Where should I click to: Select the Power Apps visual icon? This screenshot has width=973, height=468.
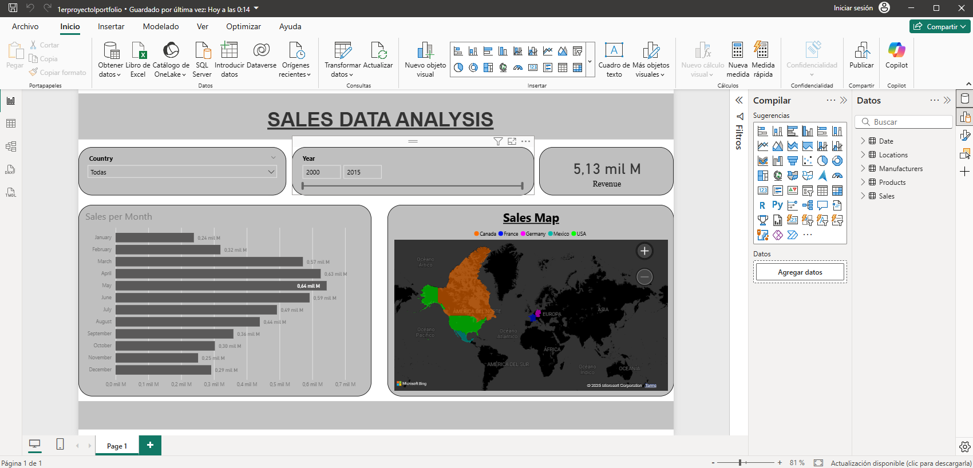pyautogui.click(x=778, y=235)
